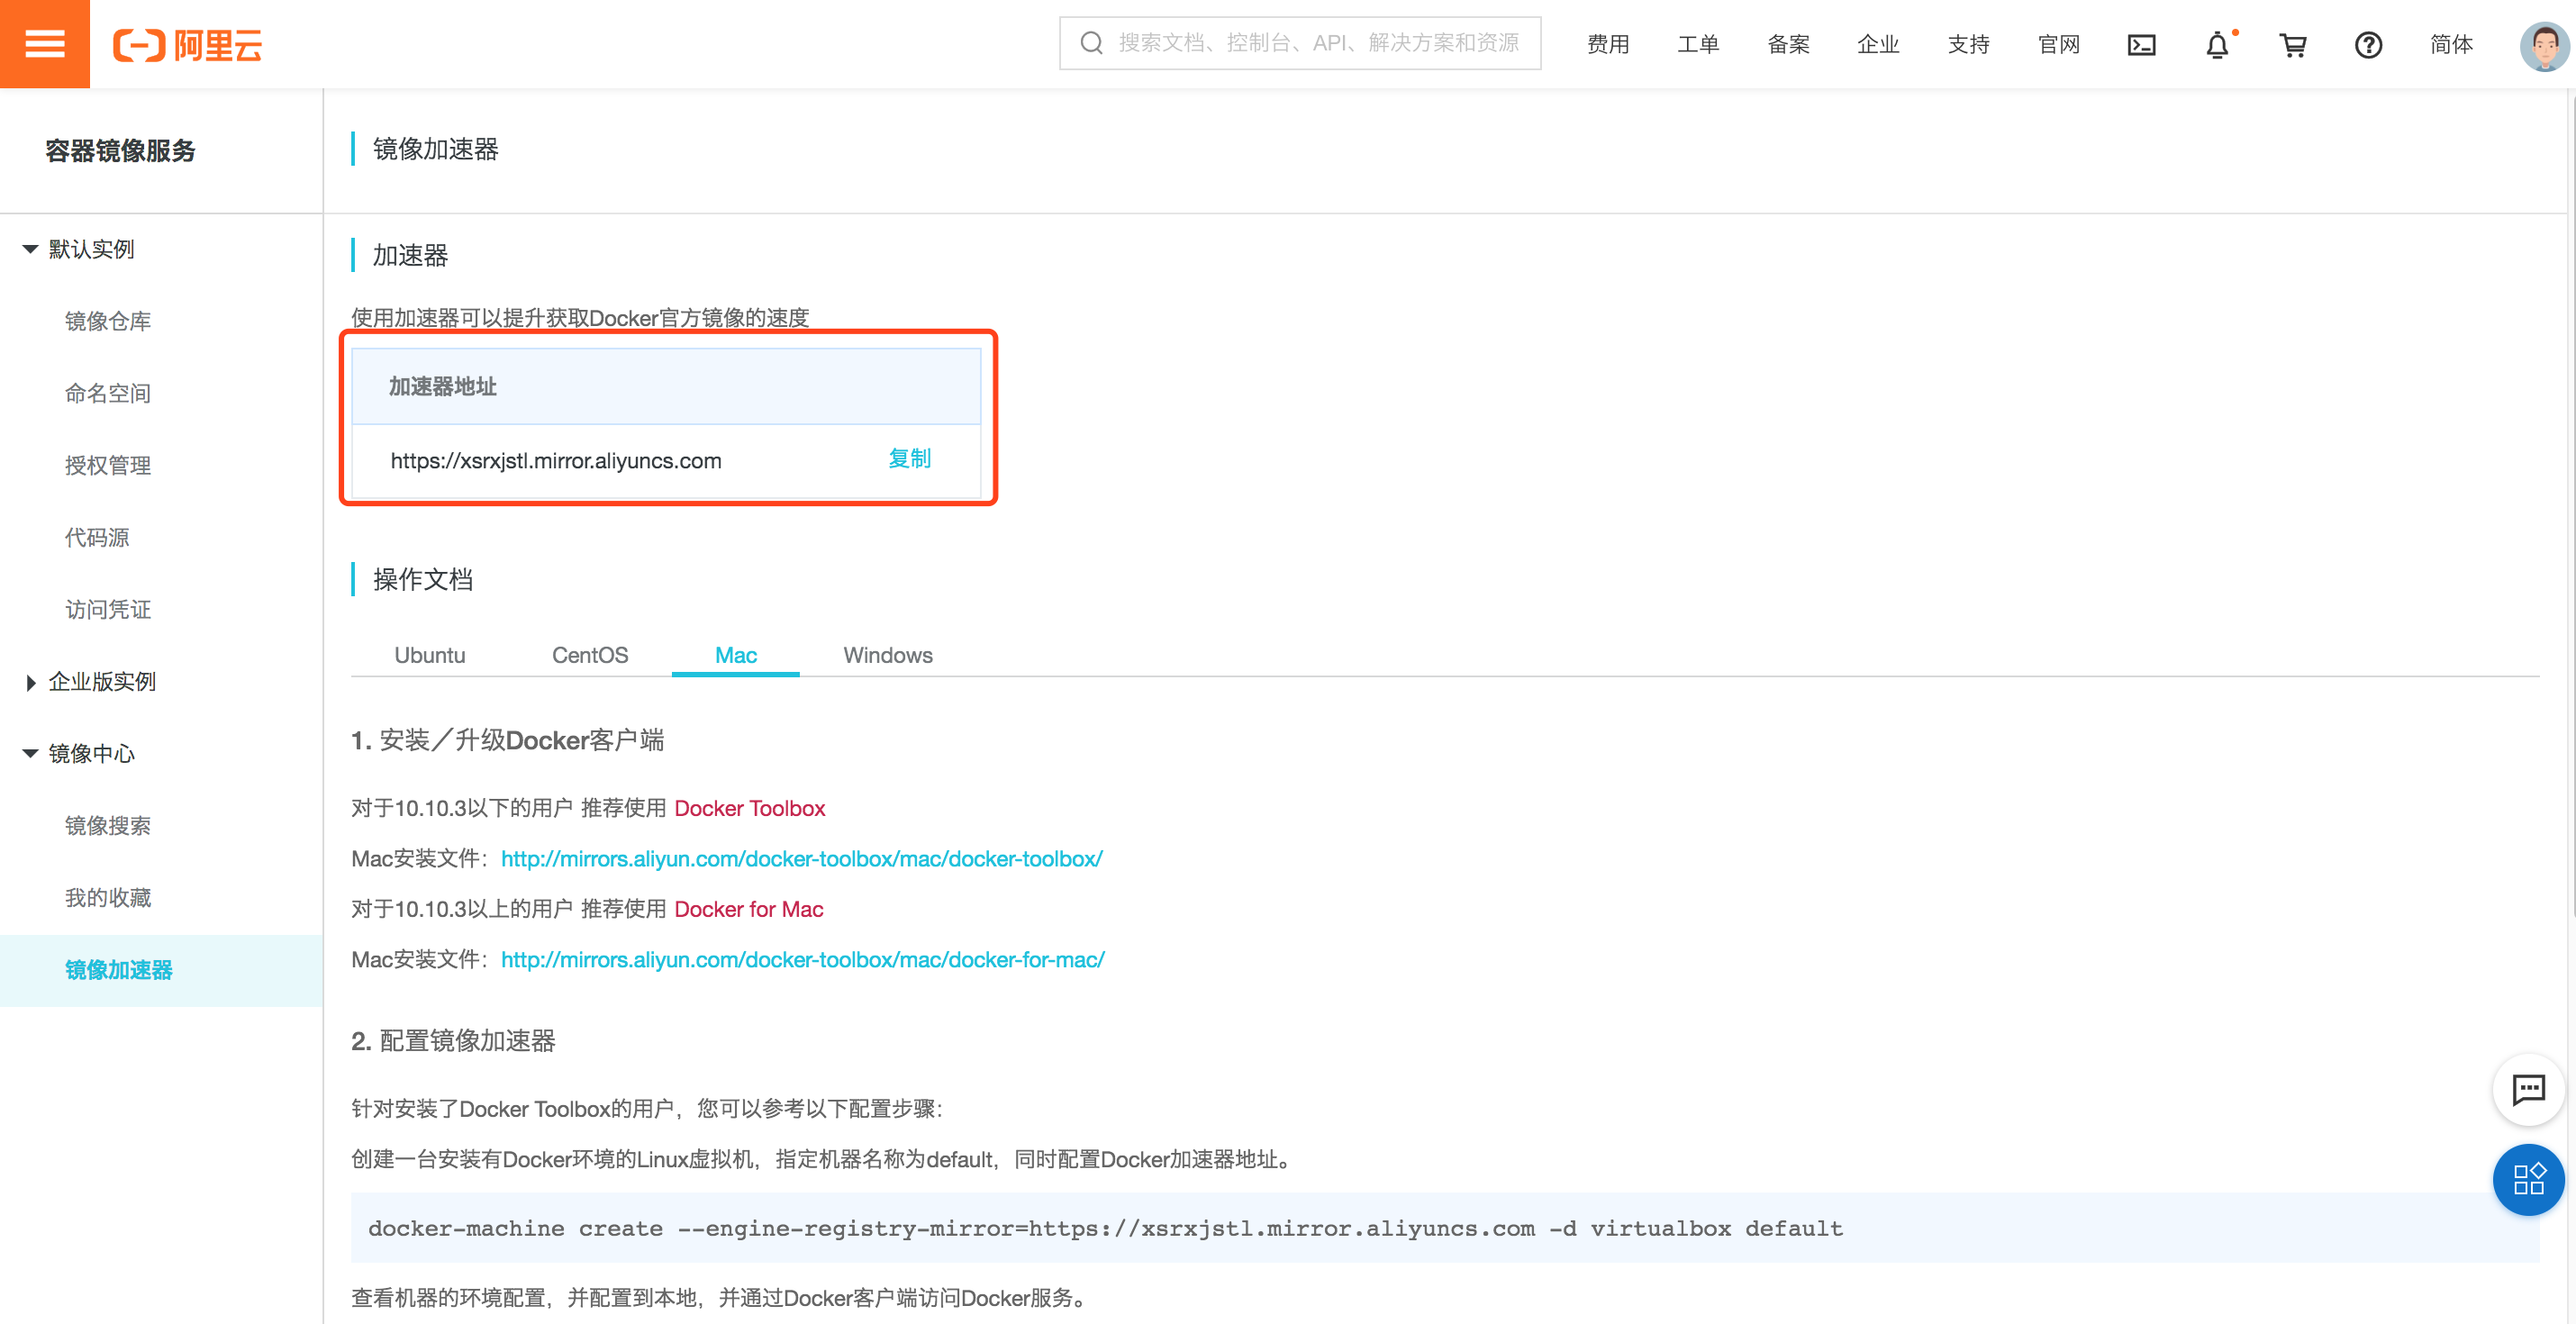2576x1324 pixels.
Task: Click the docker-machine create command block
Action: [x=1444, y=1227]
